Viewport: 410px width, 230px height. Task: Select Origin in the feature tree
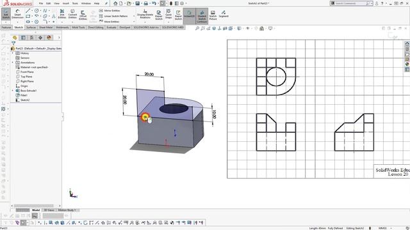pyautogui.click(x=22, y=86)
